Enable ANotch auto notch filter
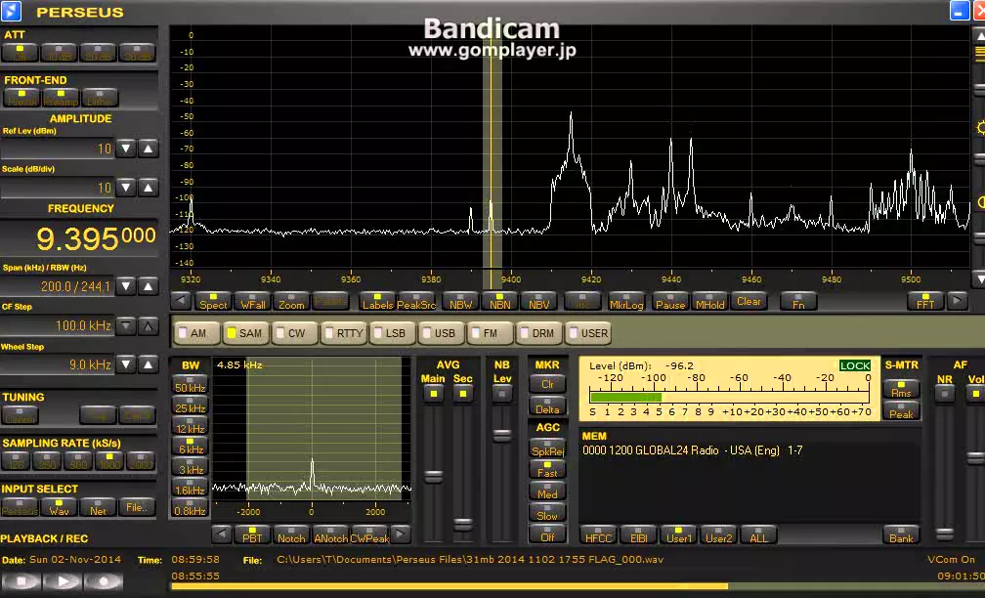 [x=330, y=535]
